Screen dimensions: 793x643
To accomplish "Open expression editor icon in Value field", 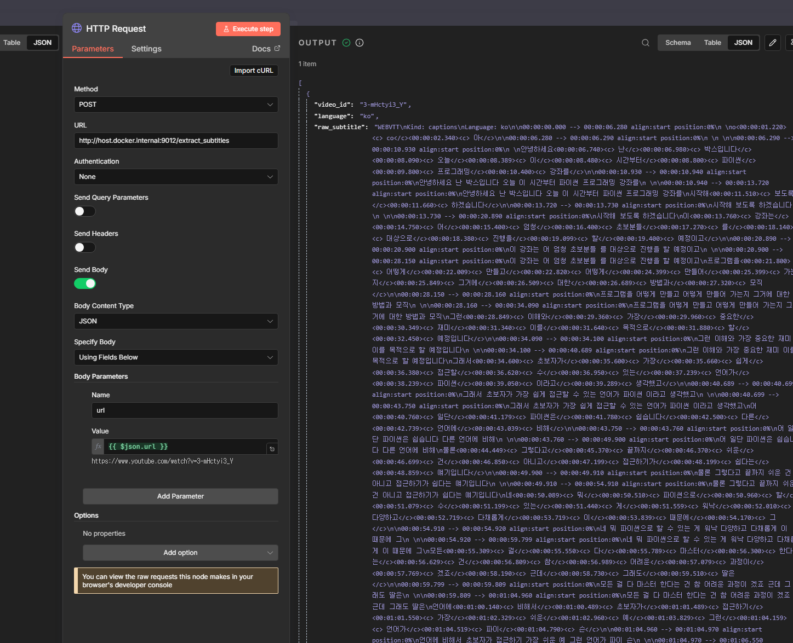I will click(272, 449).
